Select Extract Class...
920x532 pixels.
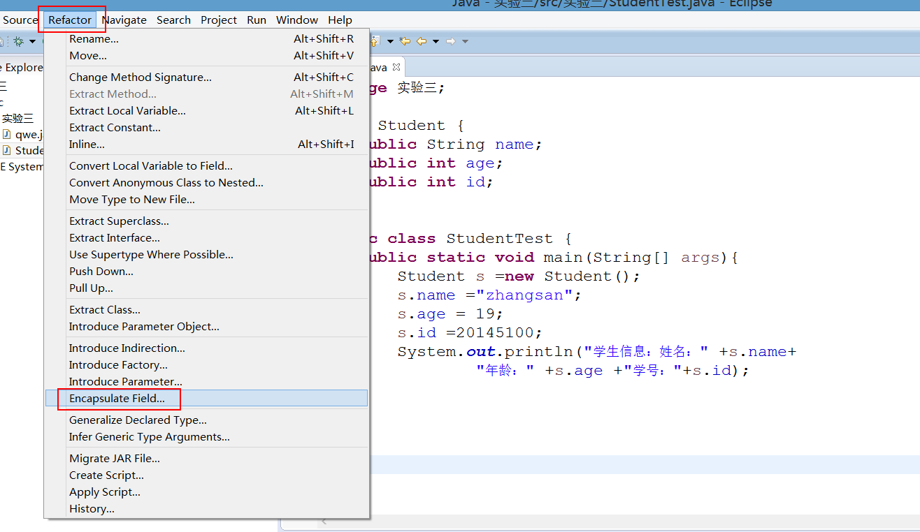pyautogui.click(x=206, y=310)
